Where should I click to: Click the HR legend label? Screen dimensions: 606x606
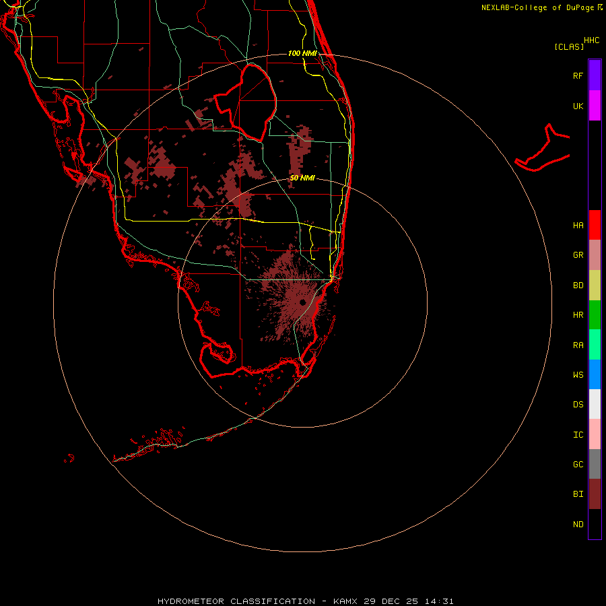click(578, 315)
